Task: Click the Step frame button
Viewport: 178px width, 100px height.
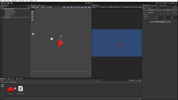Action: 92,3
